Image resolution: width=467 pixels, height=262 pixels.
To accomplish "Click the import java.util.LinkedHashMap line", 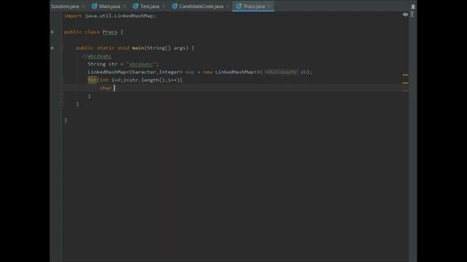I will click(110, 16).
